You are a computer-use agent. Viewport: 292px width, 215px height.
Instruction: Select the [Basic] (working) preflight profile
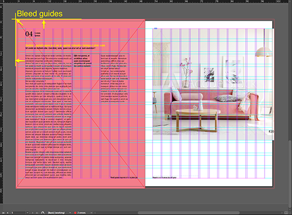coord(56,213)
